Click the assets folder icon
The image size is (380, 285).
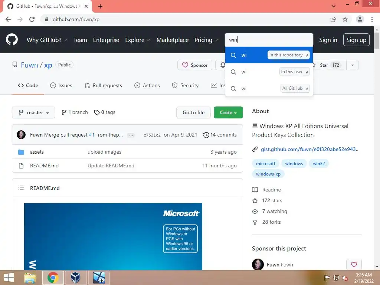tap(21, 152)
